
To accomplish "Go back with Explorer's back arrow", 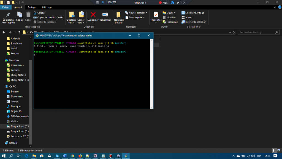I will point(4,32).
